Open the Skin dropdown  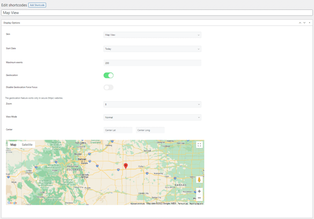tap(152, 35)
